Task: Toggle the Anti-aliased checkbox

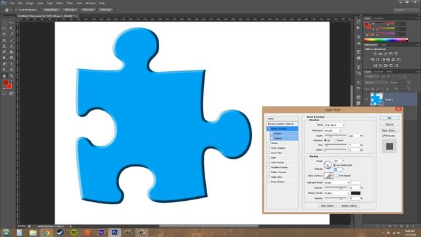Action: (337, 176)
